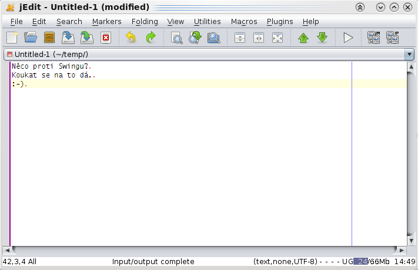Open the Help menu
The image size is (418, 270).
click(311, 21)
